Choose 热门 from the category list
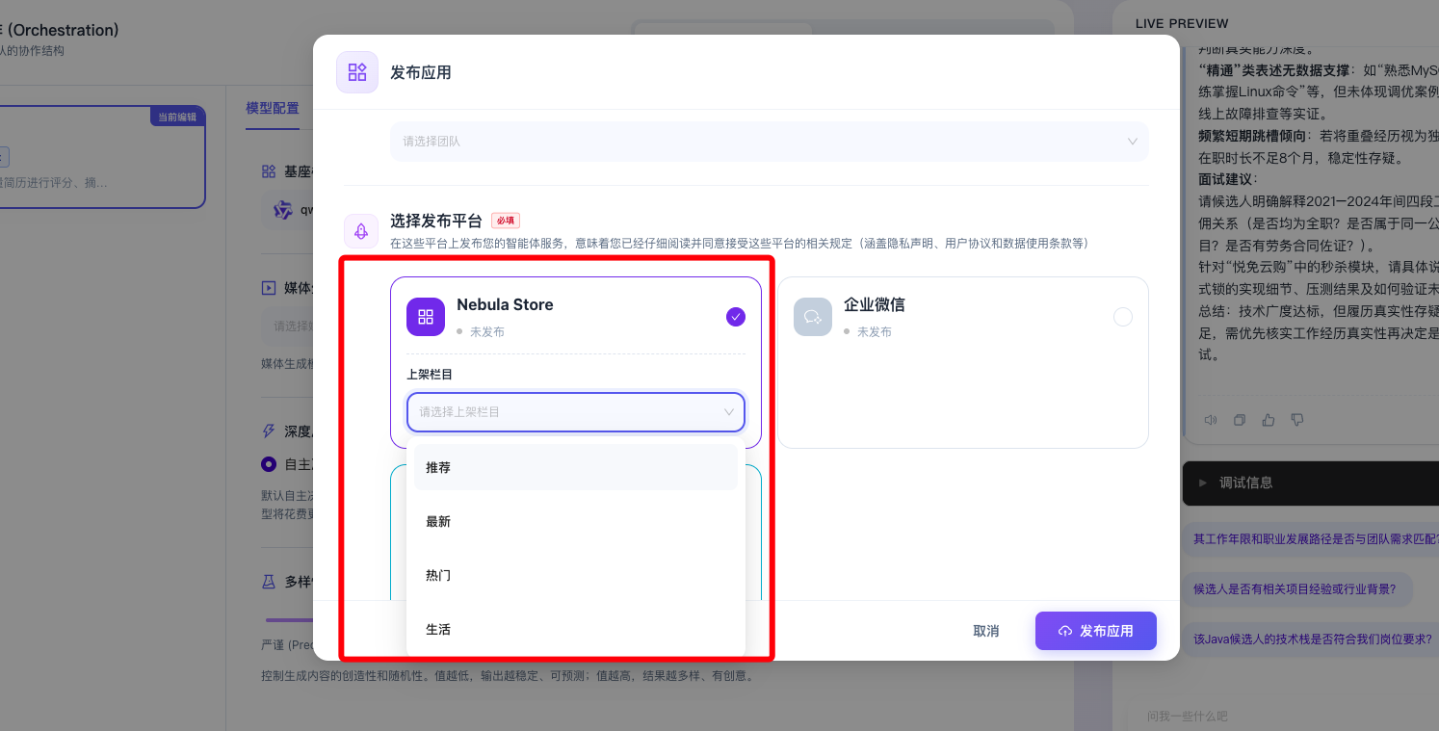 coord(575,575)
